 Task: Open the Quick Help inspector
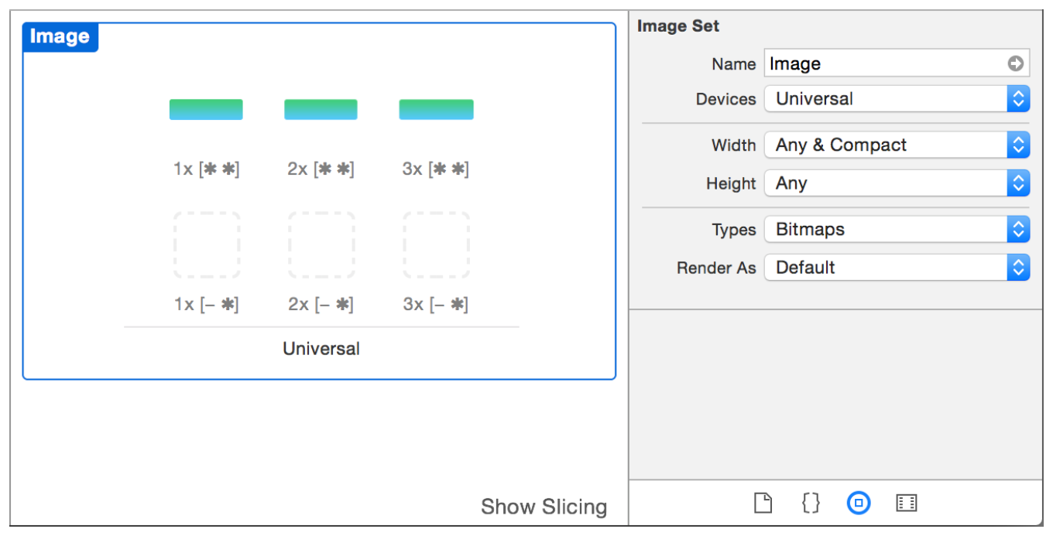tap(811, 503)
